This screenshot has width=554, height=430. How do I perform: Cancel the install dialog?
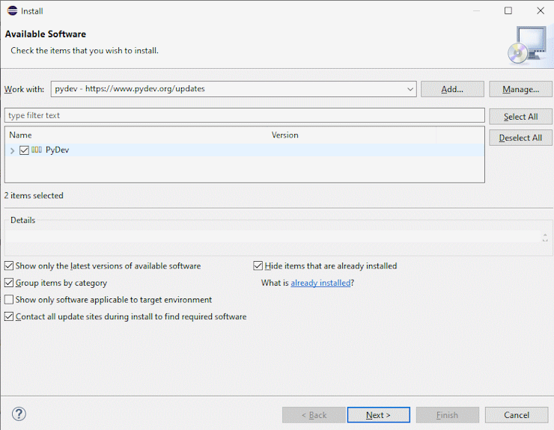click(x=517, y=415)
